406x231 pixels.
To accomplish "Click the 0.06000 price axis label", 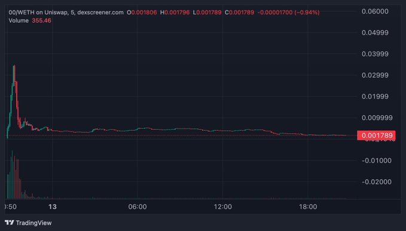I will click(375, 11).
